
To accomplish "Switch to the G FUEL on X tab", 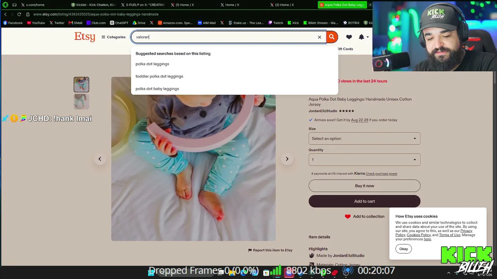I will point(143,5).
